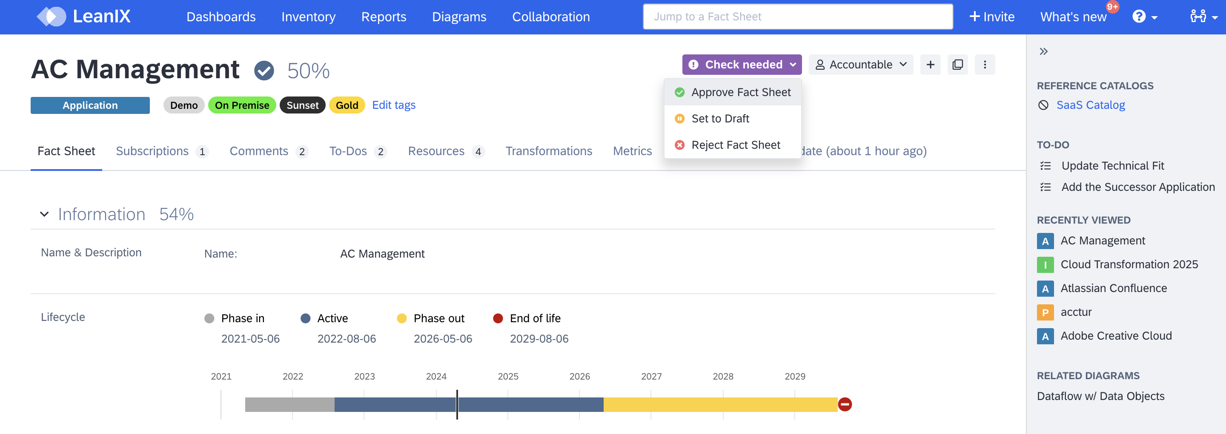Click the gray Phase in lifecycle dot

[x=209, y=318]
